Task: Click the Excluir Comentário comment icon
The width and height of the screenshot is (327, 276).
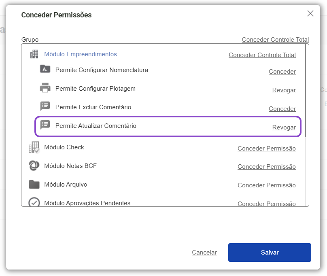Action: pyautogui.click(x=45, y=106)
